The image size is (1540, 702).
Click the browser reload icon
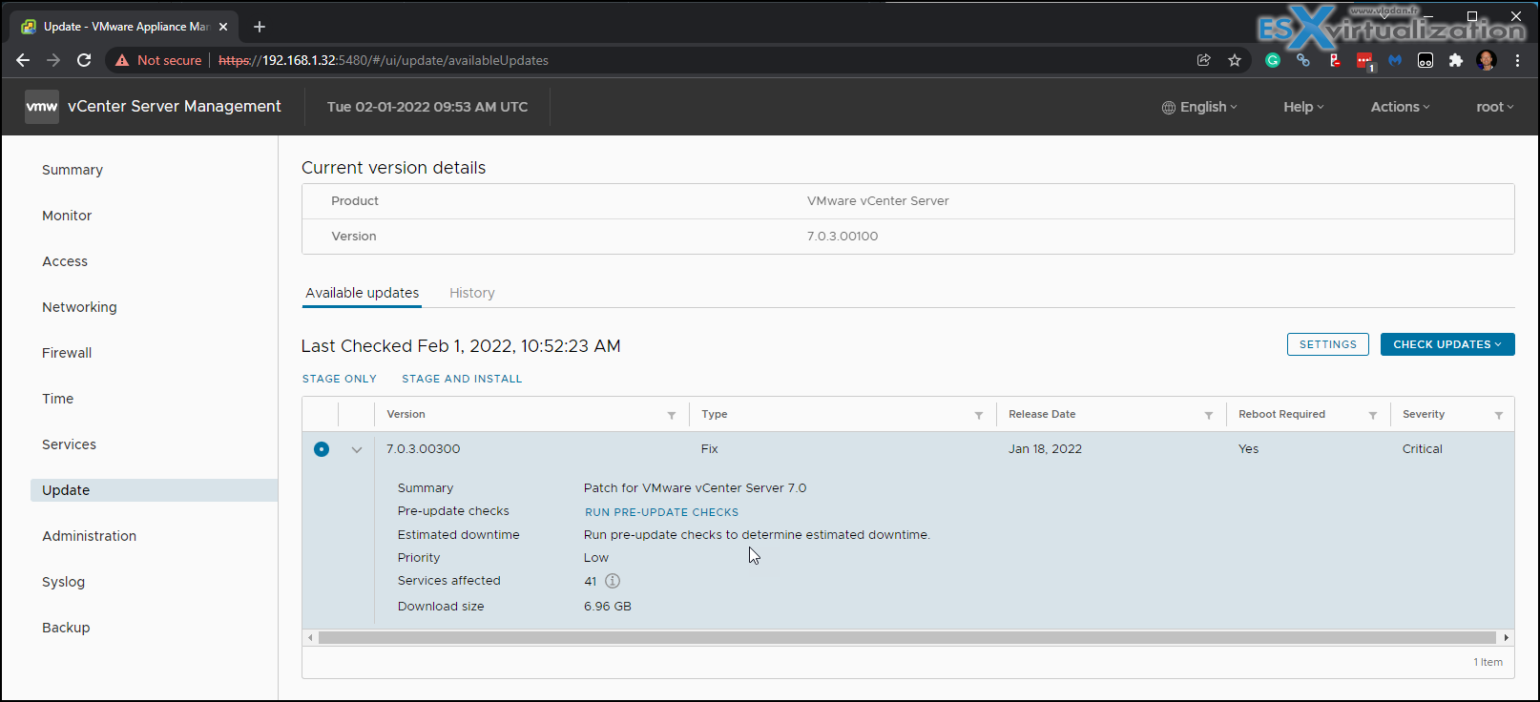pyautogui.click(x=84, y=60)
